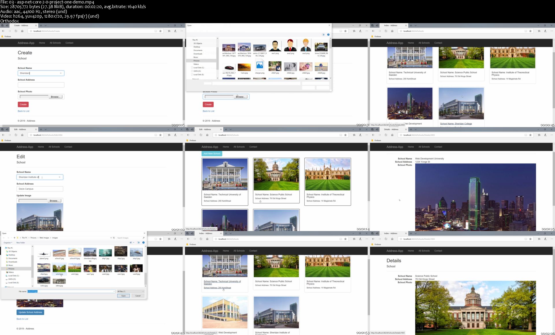Open Organize dropdown in images Open dialog
Image resolution: width=555 pixels, height=335 pixels.
(x=8, y=243)
